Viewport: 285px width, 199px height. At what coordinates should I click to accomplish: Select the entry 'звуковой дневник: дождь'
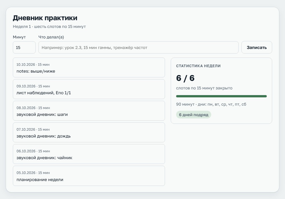89,132
